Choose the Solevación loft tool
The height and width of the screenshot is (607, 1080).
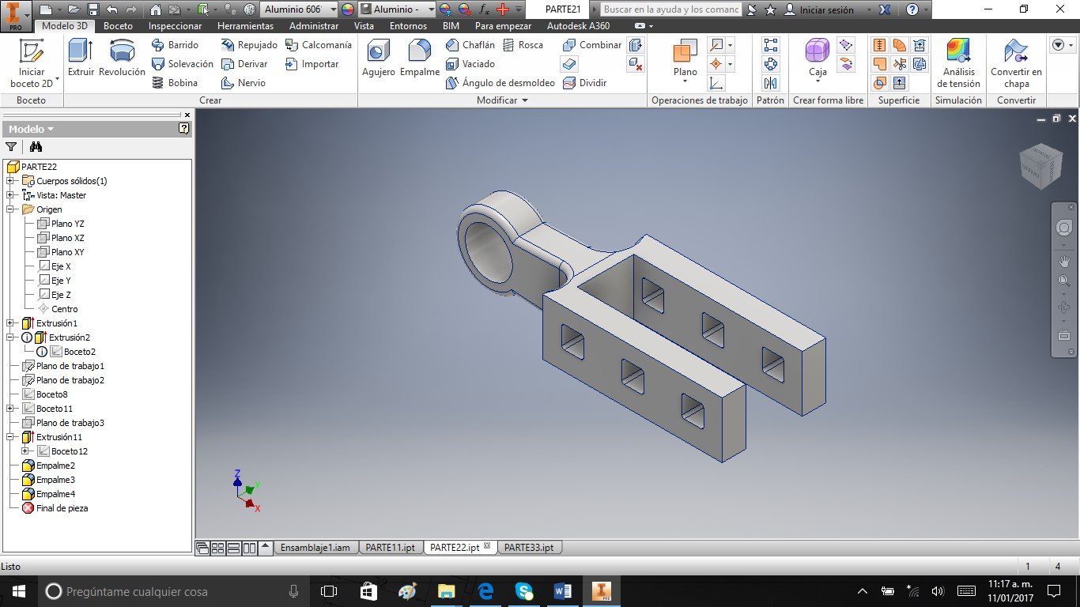[182, 64]
